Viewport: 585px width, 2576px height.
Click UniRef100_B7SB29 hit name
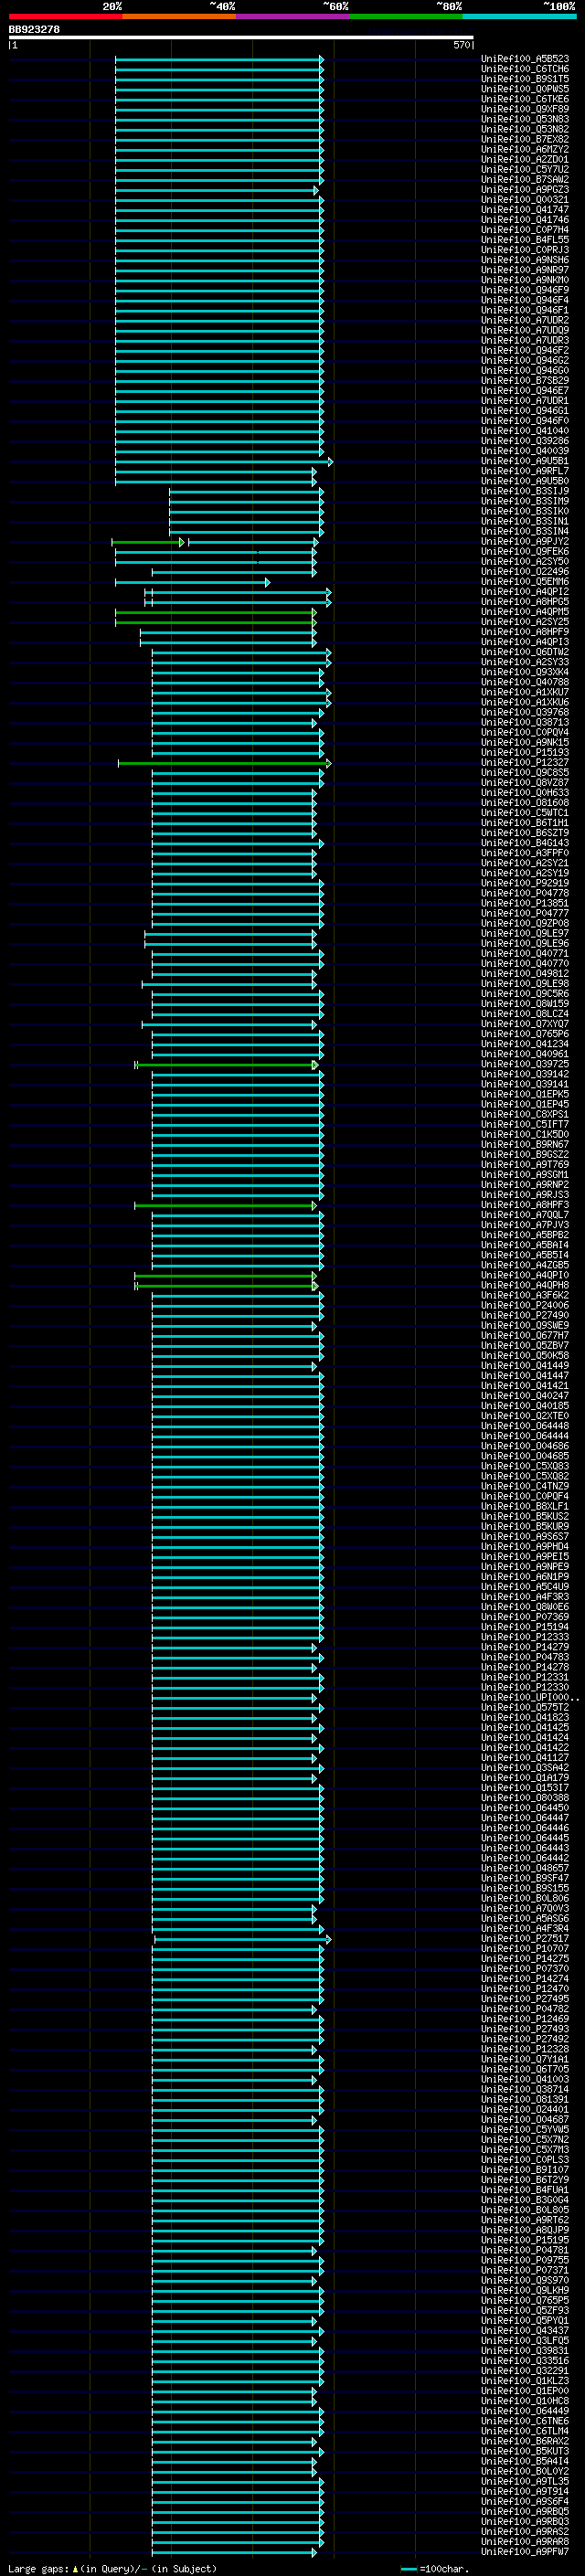[x=525, y=381]
